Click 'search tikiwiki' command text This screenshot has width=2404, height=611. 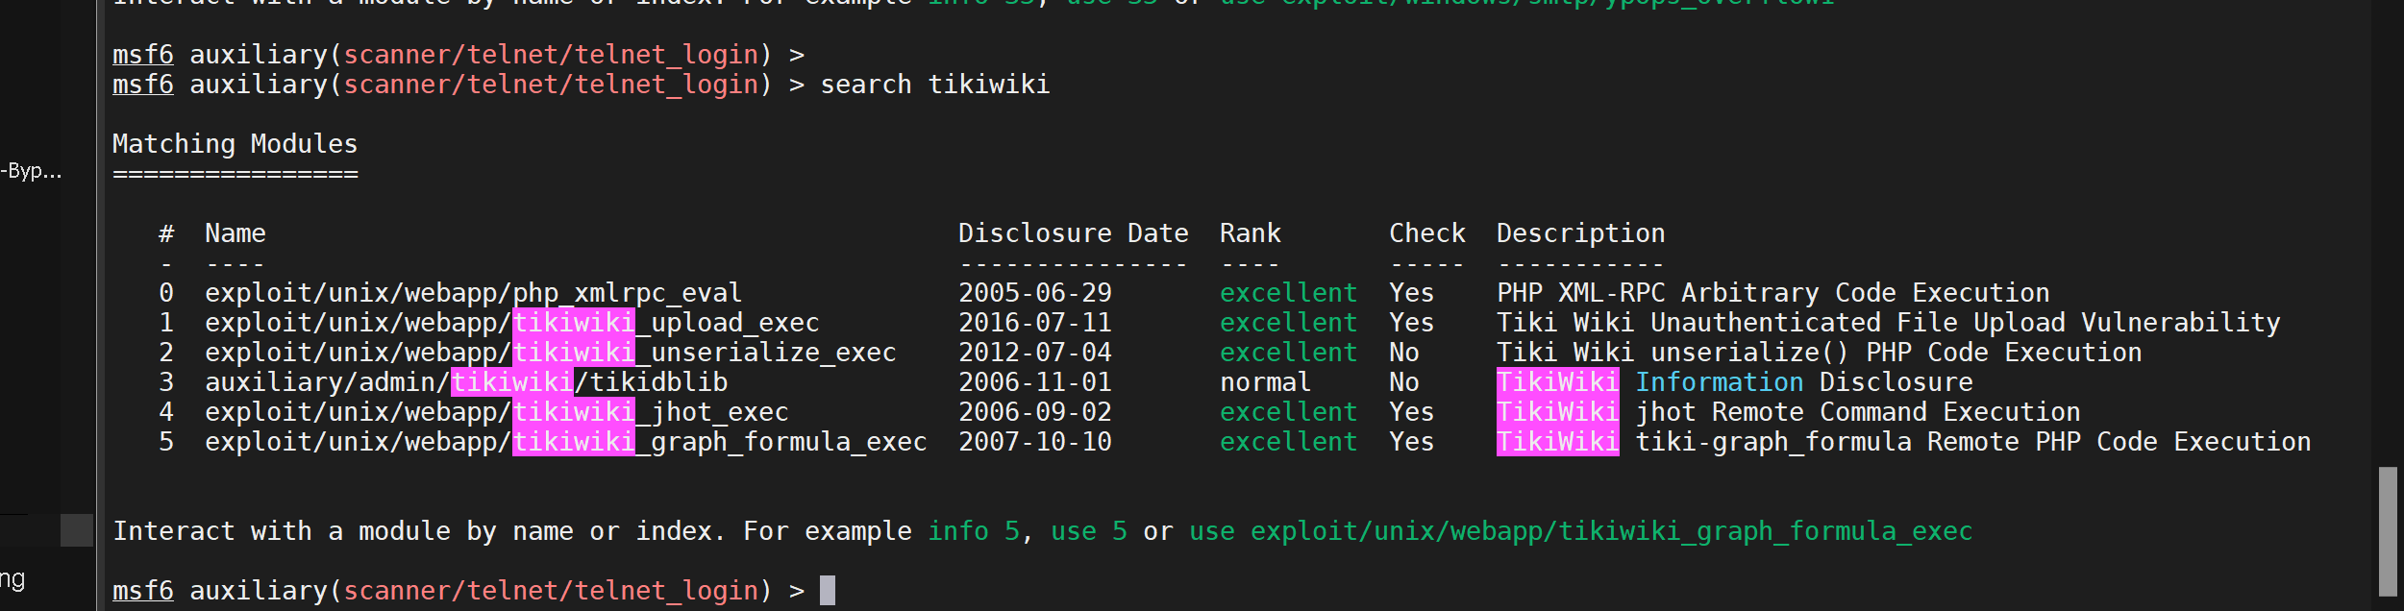click(x=935, y=85)
